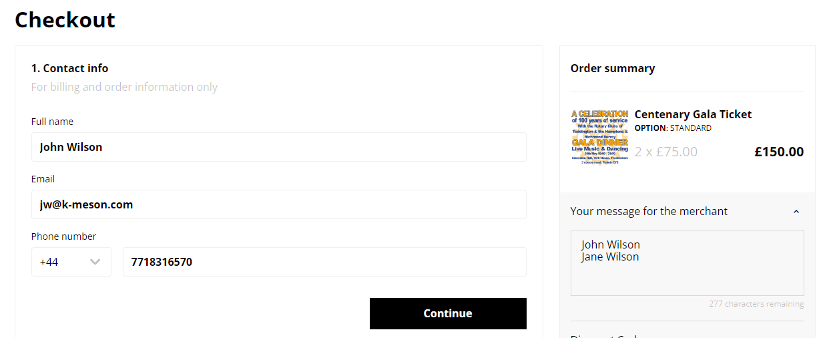This screenshot has height=338, width=831.
Task: Click the 'OPTION: STANDARD' label
Action: point(673,128)
